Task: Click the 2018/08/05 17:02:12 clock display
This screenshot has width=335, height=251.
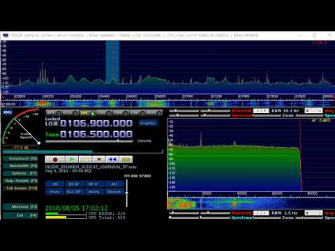Action: pos(77,208)
